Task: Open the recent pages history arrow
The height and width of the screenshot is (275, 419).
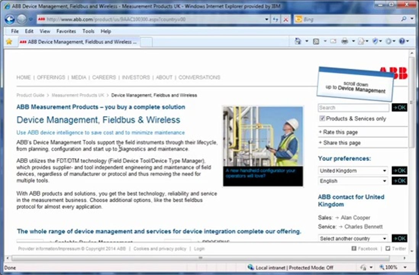Action: coord(31,19)
